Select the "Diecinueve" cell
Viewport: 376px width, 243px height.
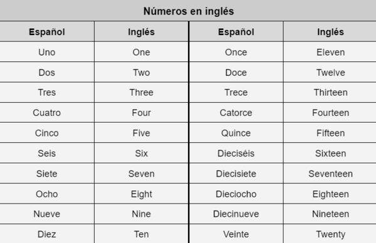(x=236, y=214)
